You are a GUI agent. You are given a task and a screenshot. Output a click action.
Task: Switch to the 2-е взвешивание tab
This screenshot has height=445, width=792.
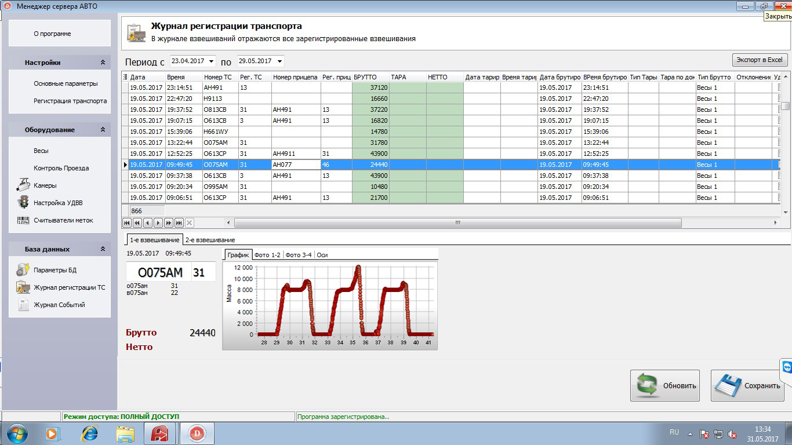click(x=210, y=240)
